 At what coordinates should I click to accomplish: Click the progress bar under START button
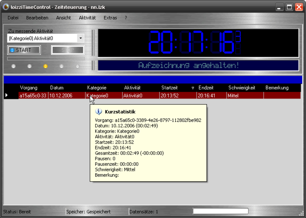click(x=46, y=59)
